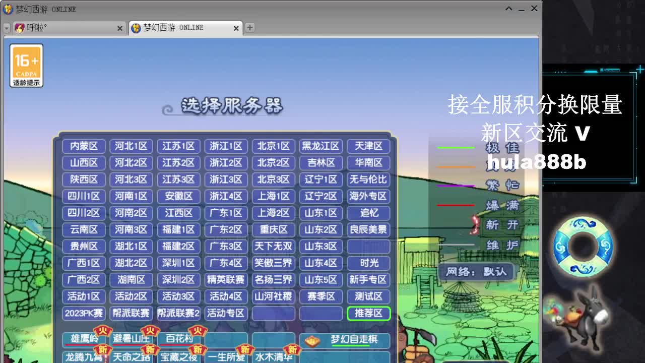645x363 pixels.
Task: Select the 内蒙区 region
Action: (x=84, y=146)
